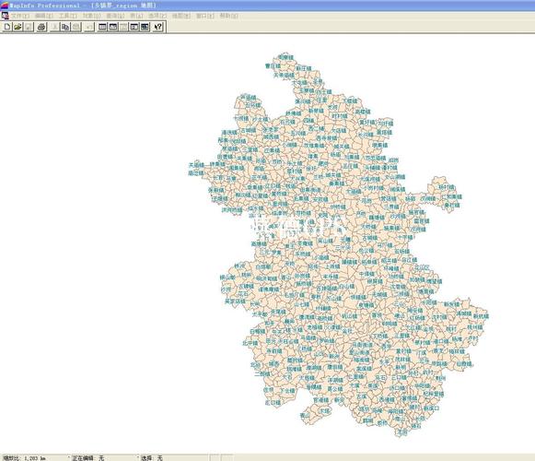535x461 pixels.
Task: Open the 文件 (File) menu
Action: tap(20, 16)
